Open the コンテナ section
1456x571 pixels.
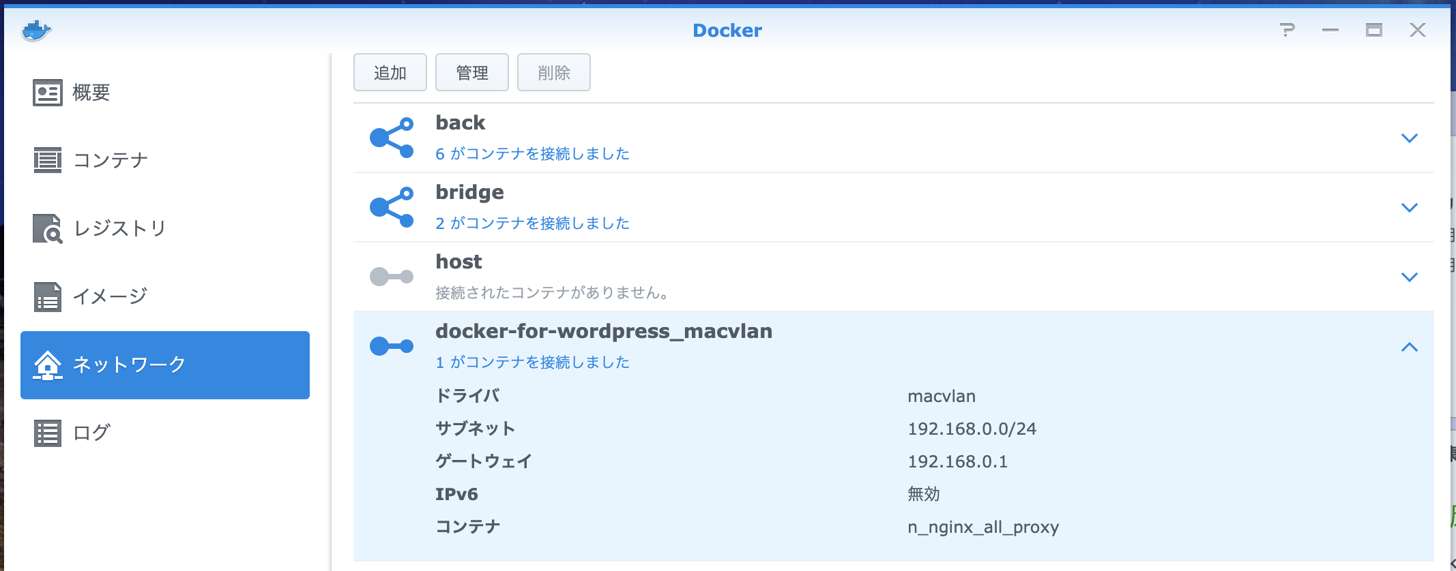pyautogui.click(x=165, y=160)
